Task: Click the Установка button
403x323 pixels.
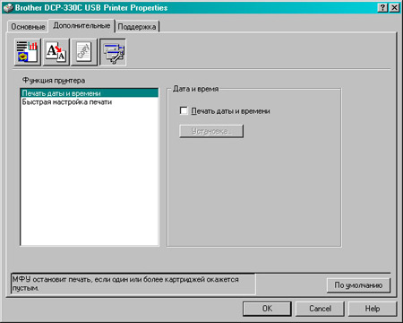Action: click(x=211, y=131)
